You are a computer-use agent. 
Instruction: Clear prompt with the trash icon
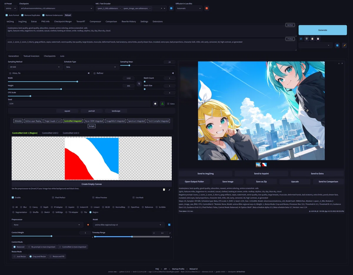[x=307, y=39]
